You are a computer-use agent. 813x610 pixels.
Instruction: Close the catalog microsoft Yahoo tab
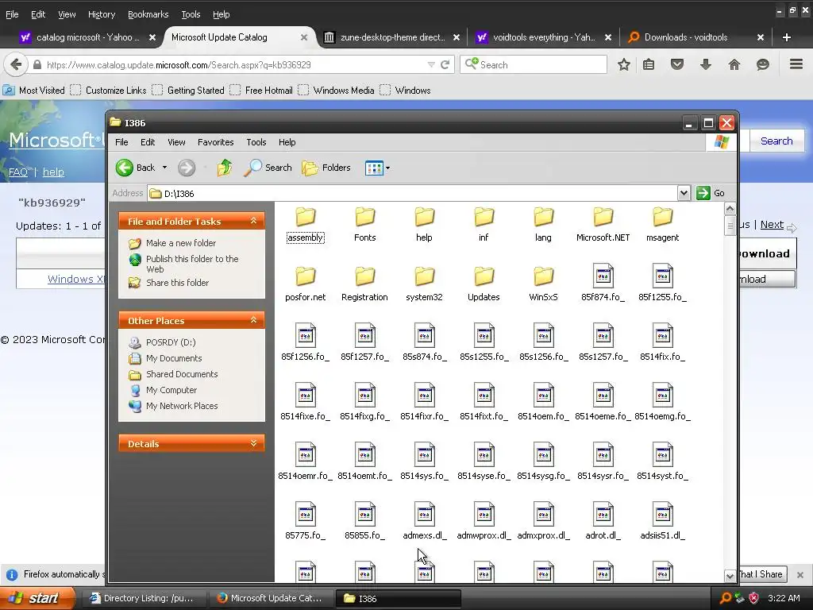click(152, 37)
